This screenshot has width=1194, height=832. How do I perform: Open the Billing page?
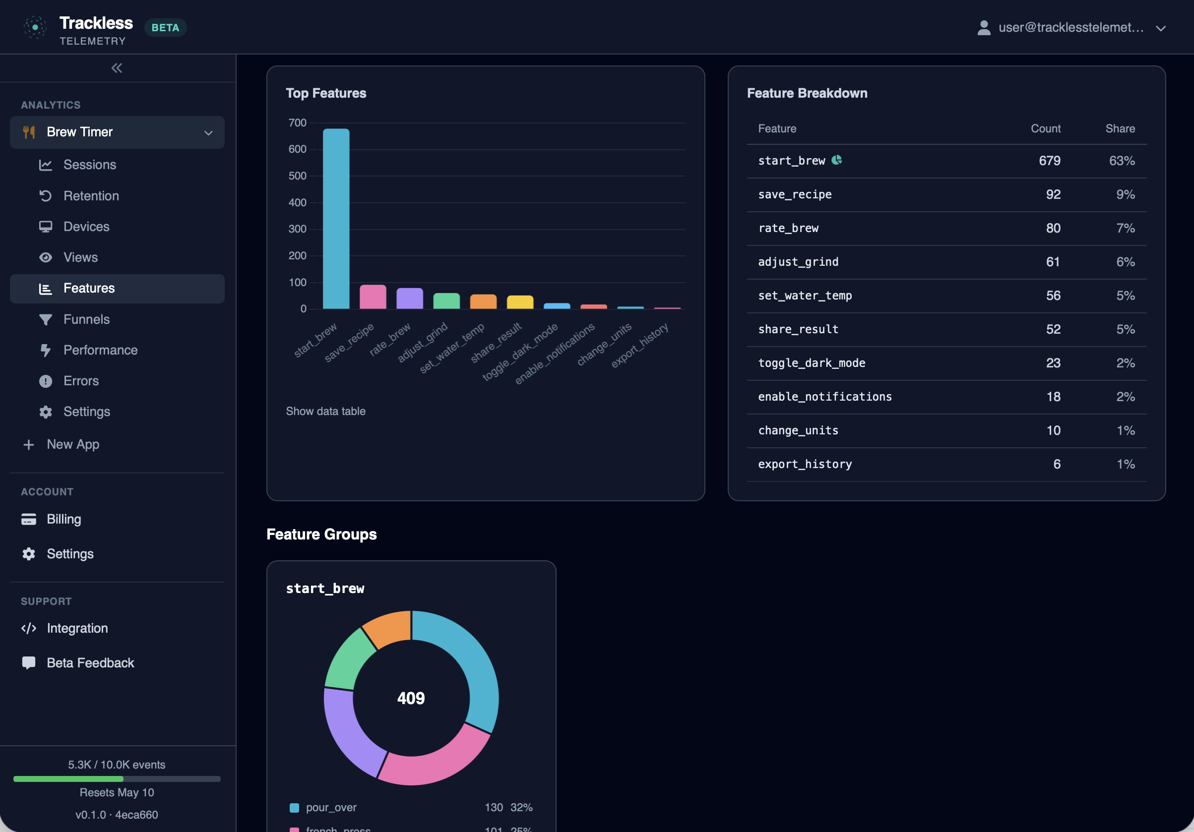[117, 519]
